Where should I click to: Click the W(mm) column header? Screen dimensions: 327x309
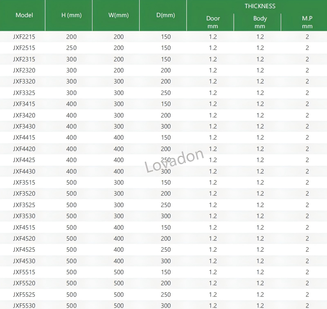tap(118, 15)
